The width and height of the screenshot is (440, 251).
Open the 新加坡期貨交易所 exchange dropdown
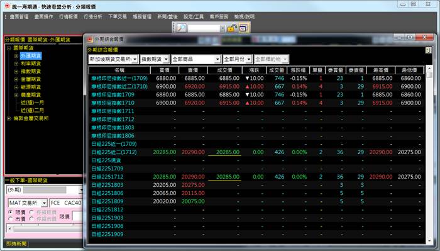(135, 59)
